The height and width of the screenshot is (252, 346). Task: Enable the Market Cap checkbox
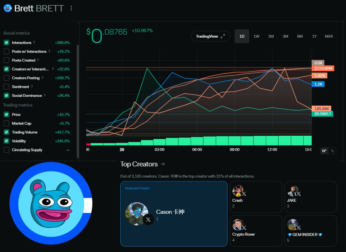pyautogui.click(x=6, y=123)
